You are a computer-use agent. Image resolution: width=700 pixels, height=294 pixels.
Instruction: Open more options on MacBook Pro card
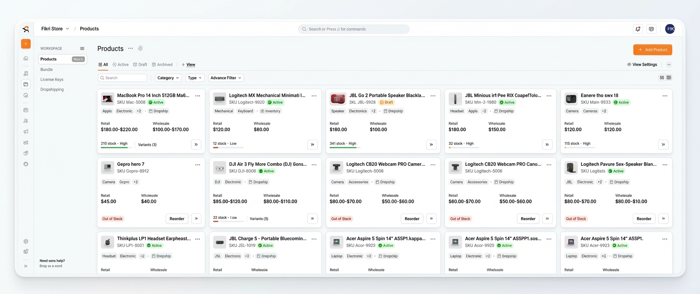coord(198,96)
